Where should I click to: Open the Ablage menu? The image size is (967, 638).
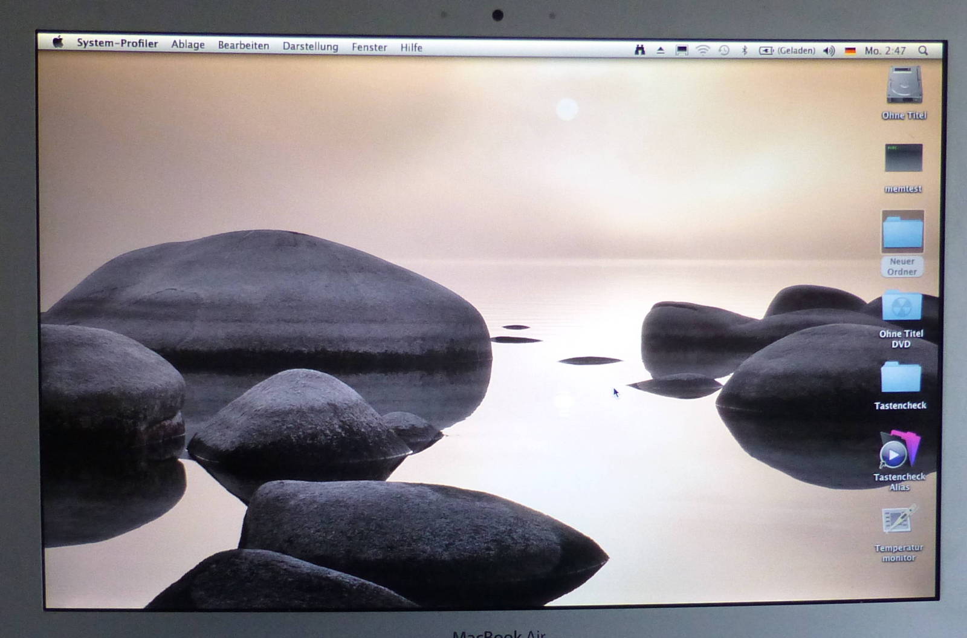(187, 45)
